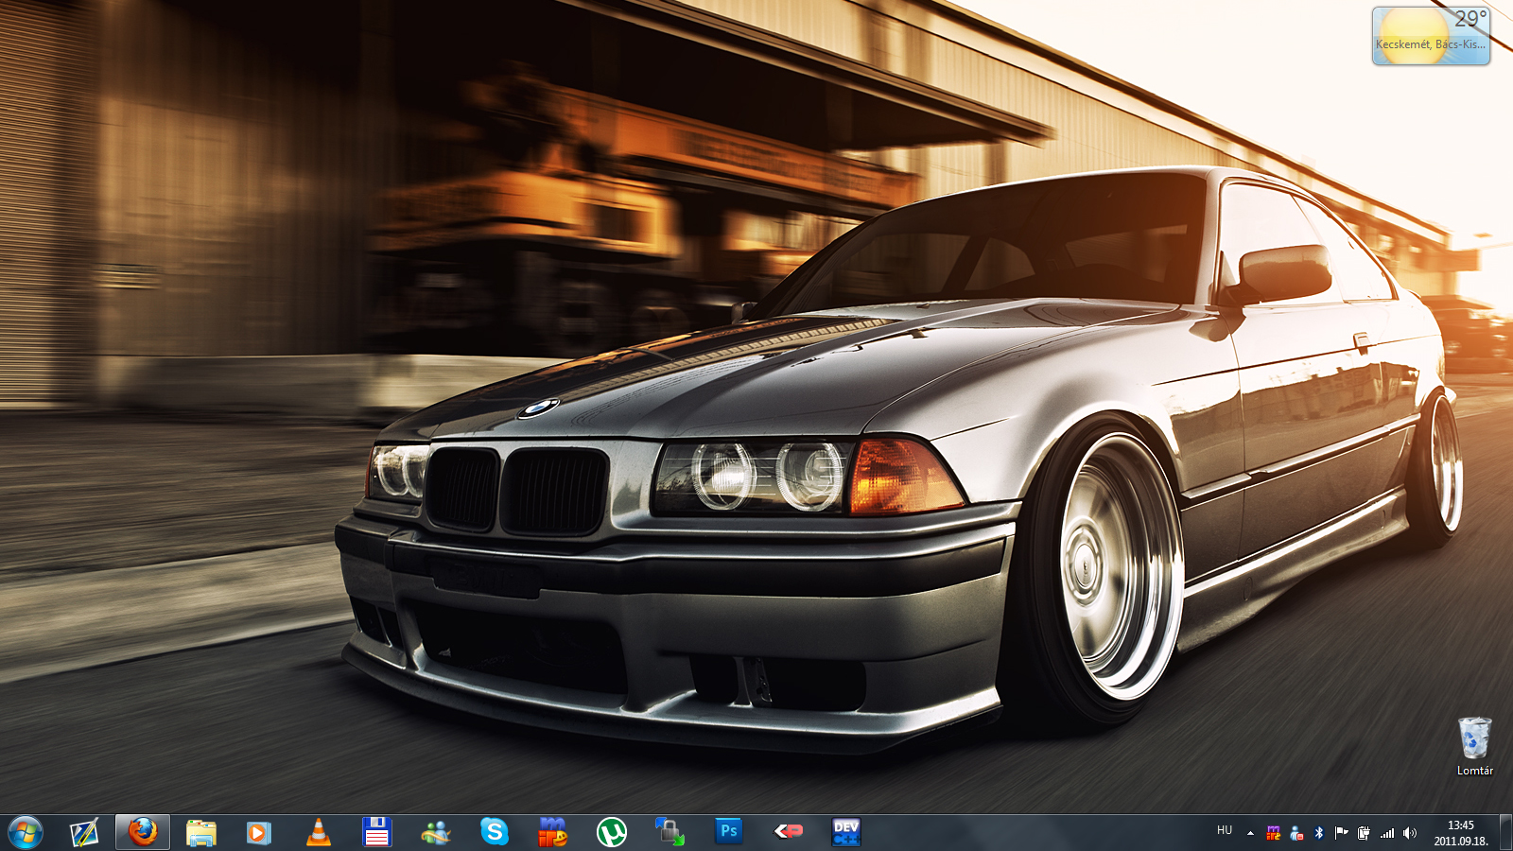Click the Kecskemét weather gadget
Image resolution: width=1513 pixels, height=851 pixels.
[1431, 36]
